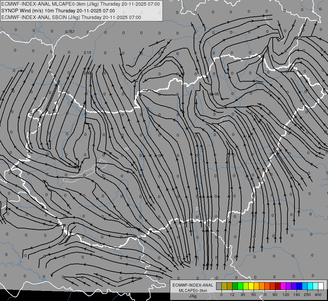Click the '400' scale label in the legend
Viewport: 328px width, 301px height.
coord(318,295)
